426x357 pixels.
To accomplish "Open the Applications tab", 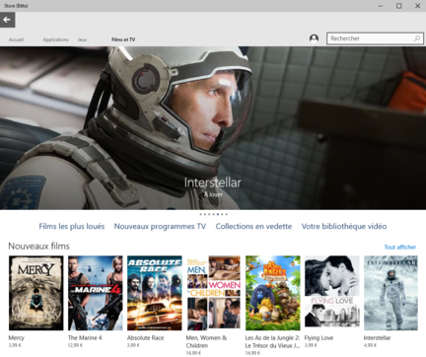I will (x=55, y=39).
